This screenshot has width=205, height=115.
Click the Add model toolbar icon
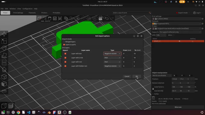tap(39, 18)
